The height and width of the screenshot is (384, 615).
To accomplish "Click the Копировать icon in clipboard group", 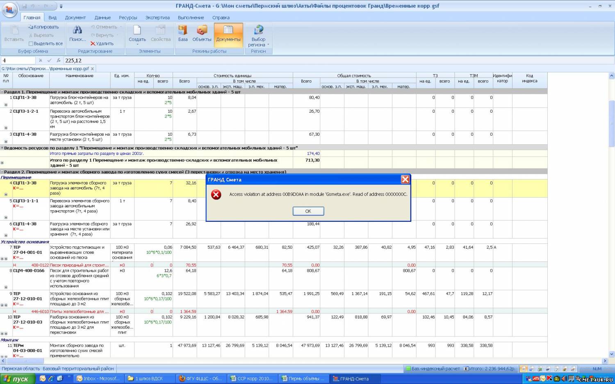I will tap(31, 27).
